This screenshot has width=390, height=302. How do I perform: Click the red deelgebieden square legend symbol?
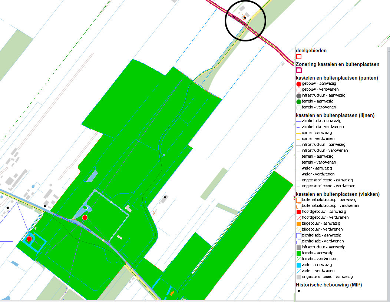pos(299,57)
